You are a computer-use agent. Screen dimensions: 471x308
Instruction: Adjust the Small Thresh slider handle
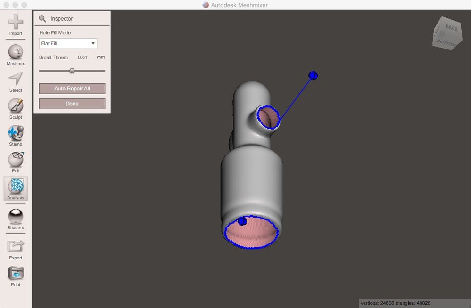pyautogui.click(x=72, y=71)
